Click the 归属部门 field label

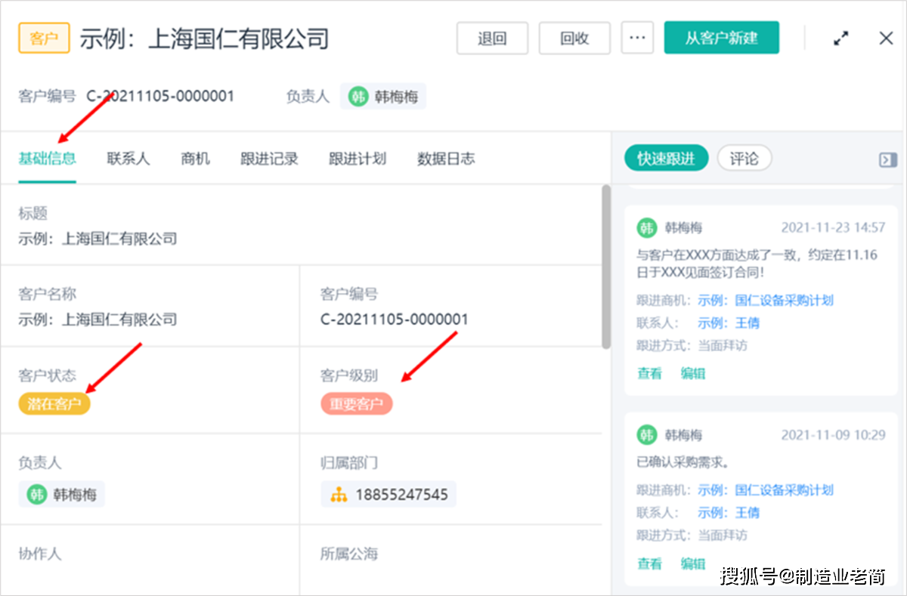point(349,462)
